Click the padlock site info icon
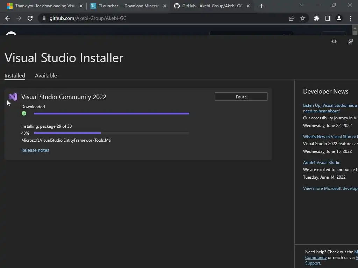 pos(44,18)
